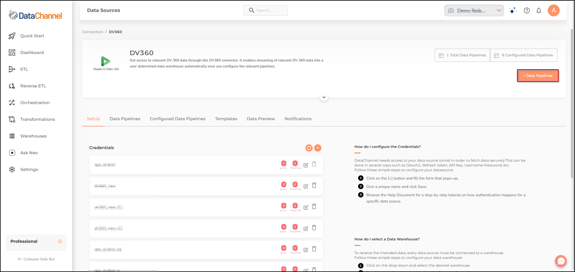Click the "How do I select a Data Warehouse?" heading
Viewport: 575px width, 272px height.
click(x=387, y=239)
